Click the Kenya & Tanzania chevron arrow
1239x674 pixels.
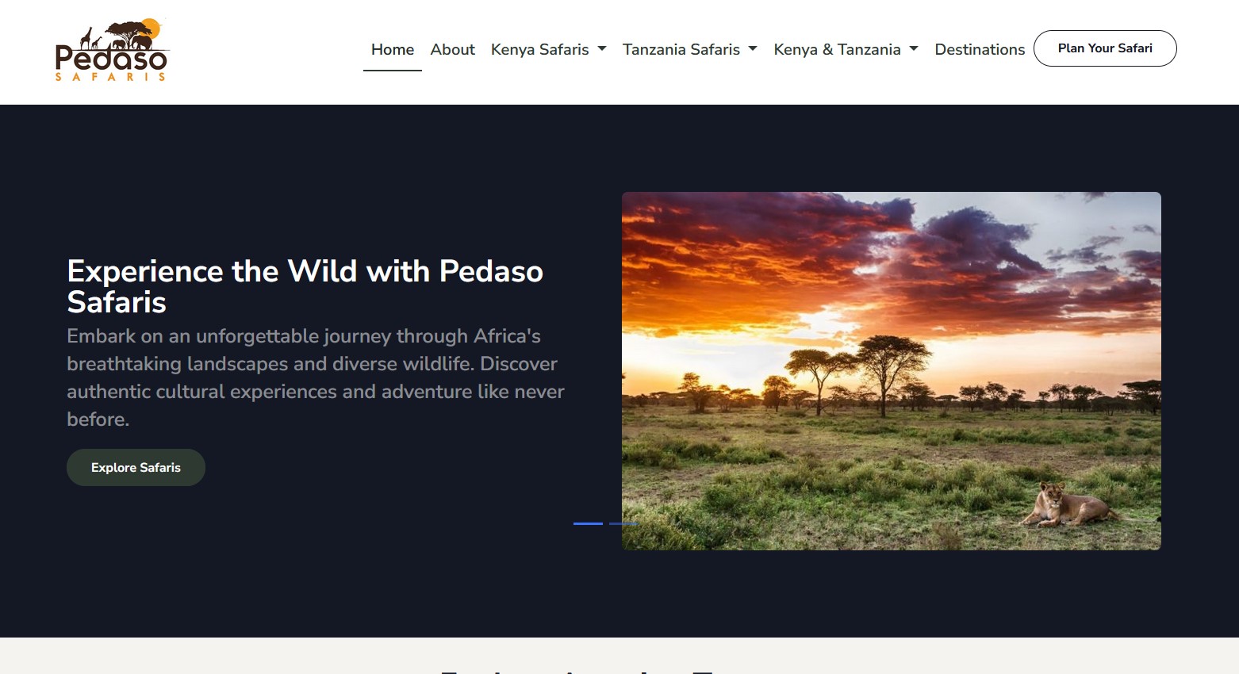pos(914,49)
